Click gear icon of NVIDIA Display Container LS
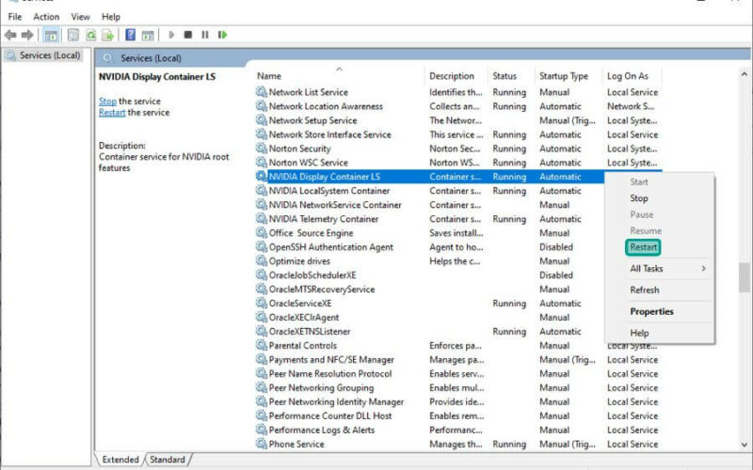753x470 pixels. [262, 176]
